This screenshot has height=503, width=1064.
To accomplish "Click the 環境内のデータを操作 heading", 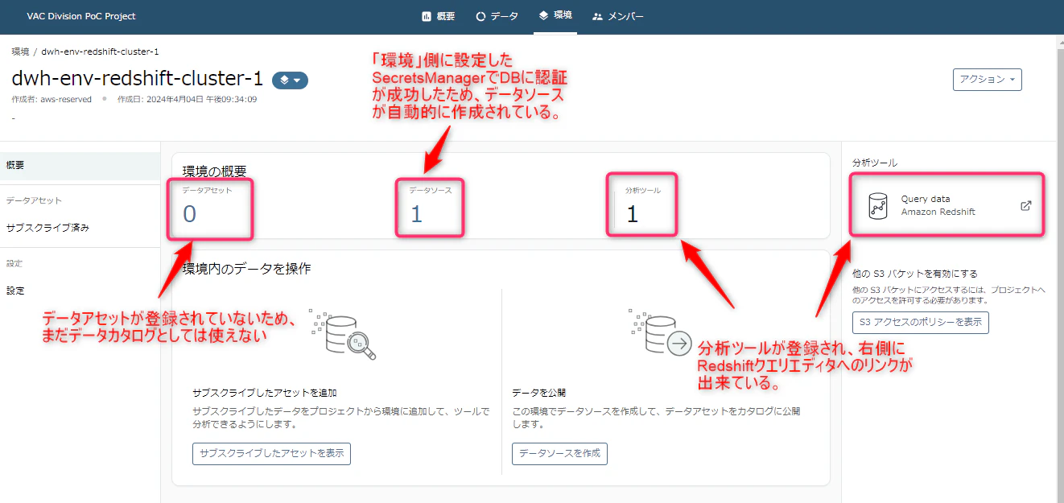I will tap(246, 269).
